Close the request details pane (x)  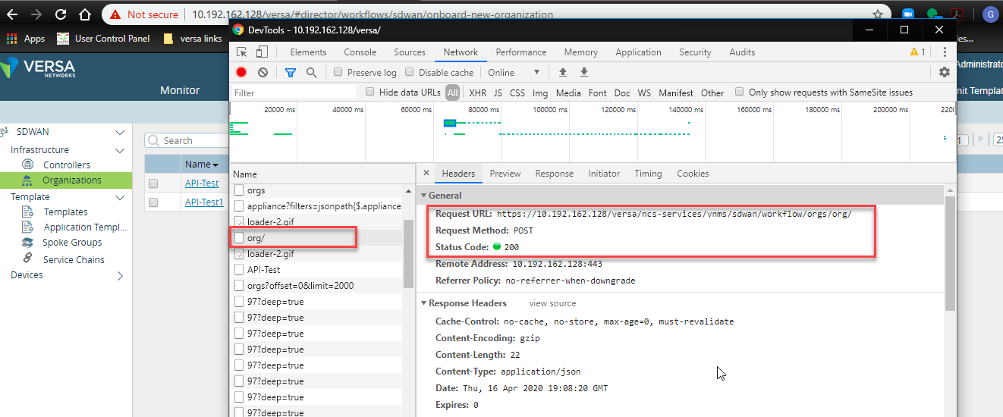tap(426, 173)
